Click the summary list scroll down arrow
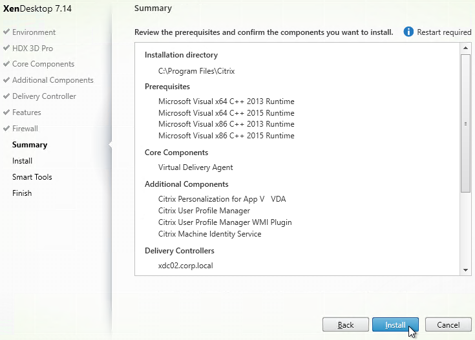Image resolution: width=475 pixels, height=340 pixels. point(465,270)
